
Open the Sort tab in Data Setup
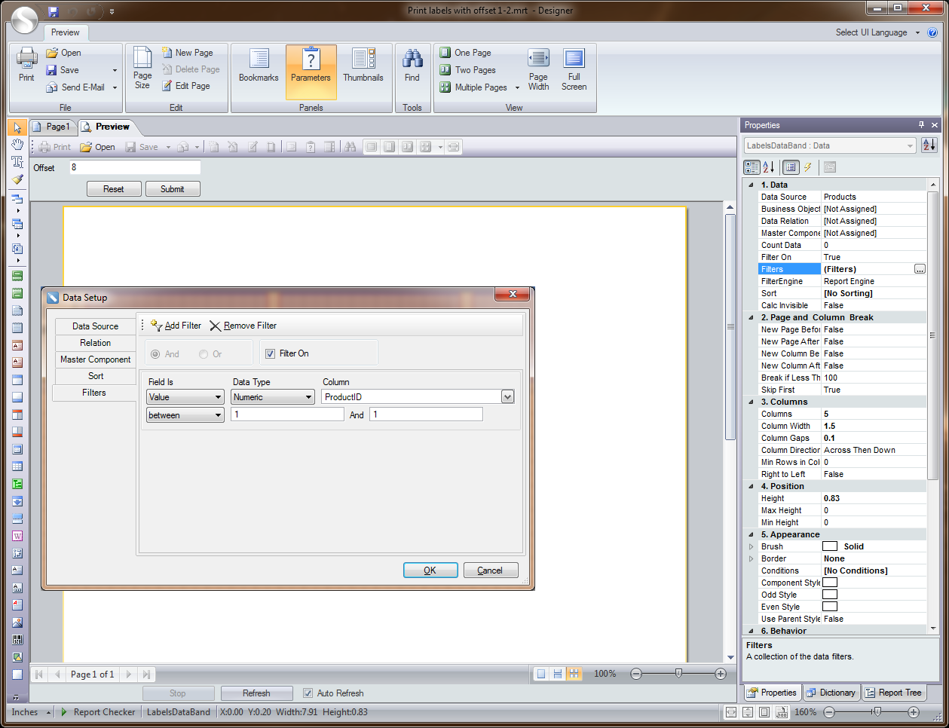tap(95, 376)
